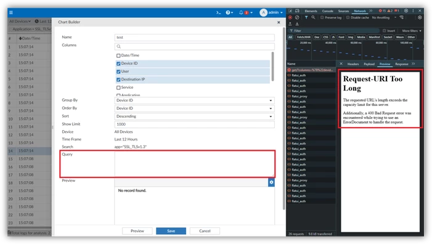Filter requests by Doc
Image resolution: width=432 pixels, height=244 pixels.
coord(317,37)
